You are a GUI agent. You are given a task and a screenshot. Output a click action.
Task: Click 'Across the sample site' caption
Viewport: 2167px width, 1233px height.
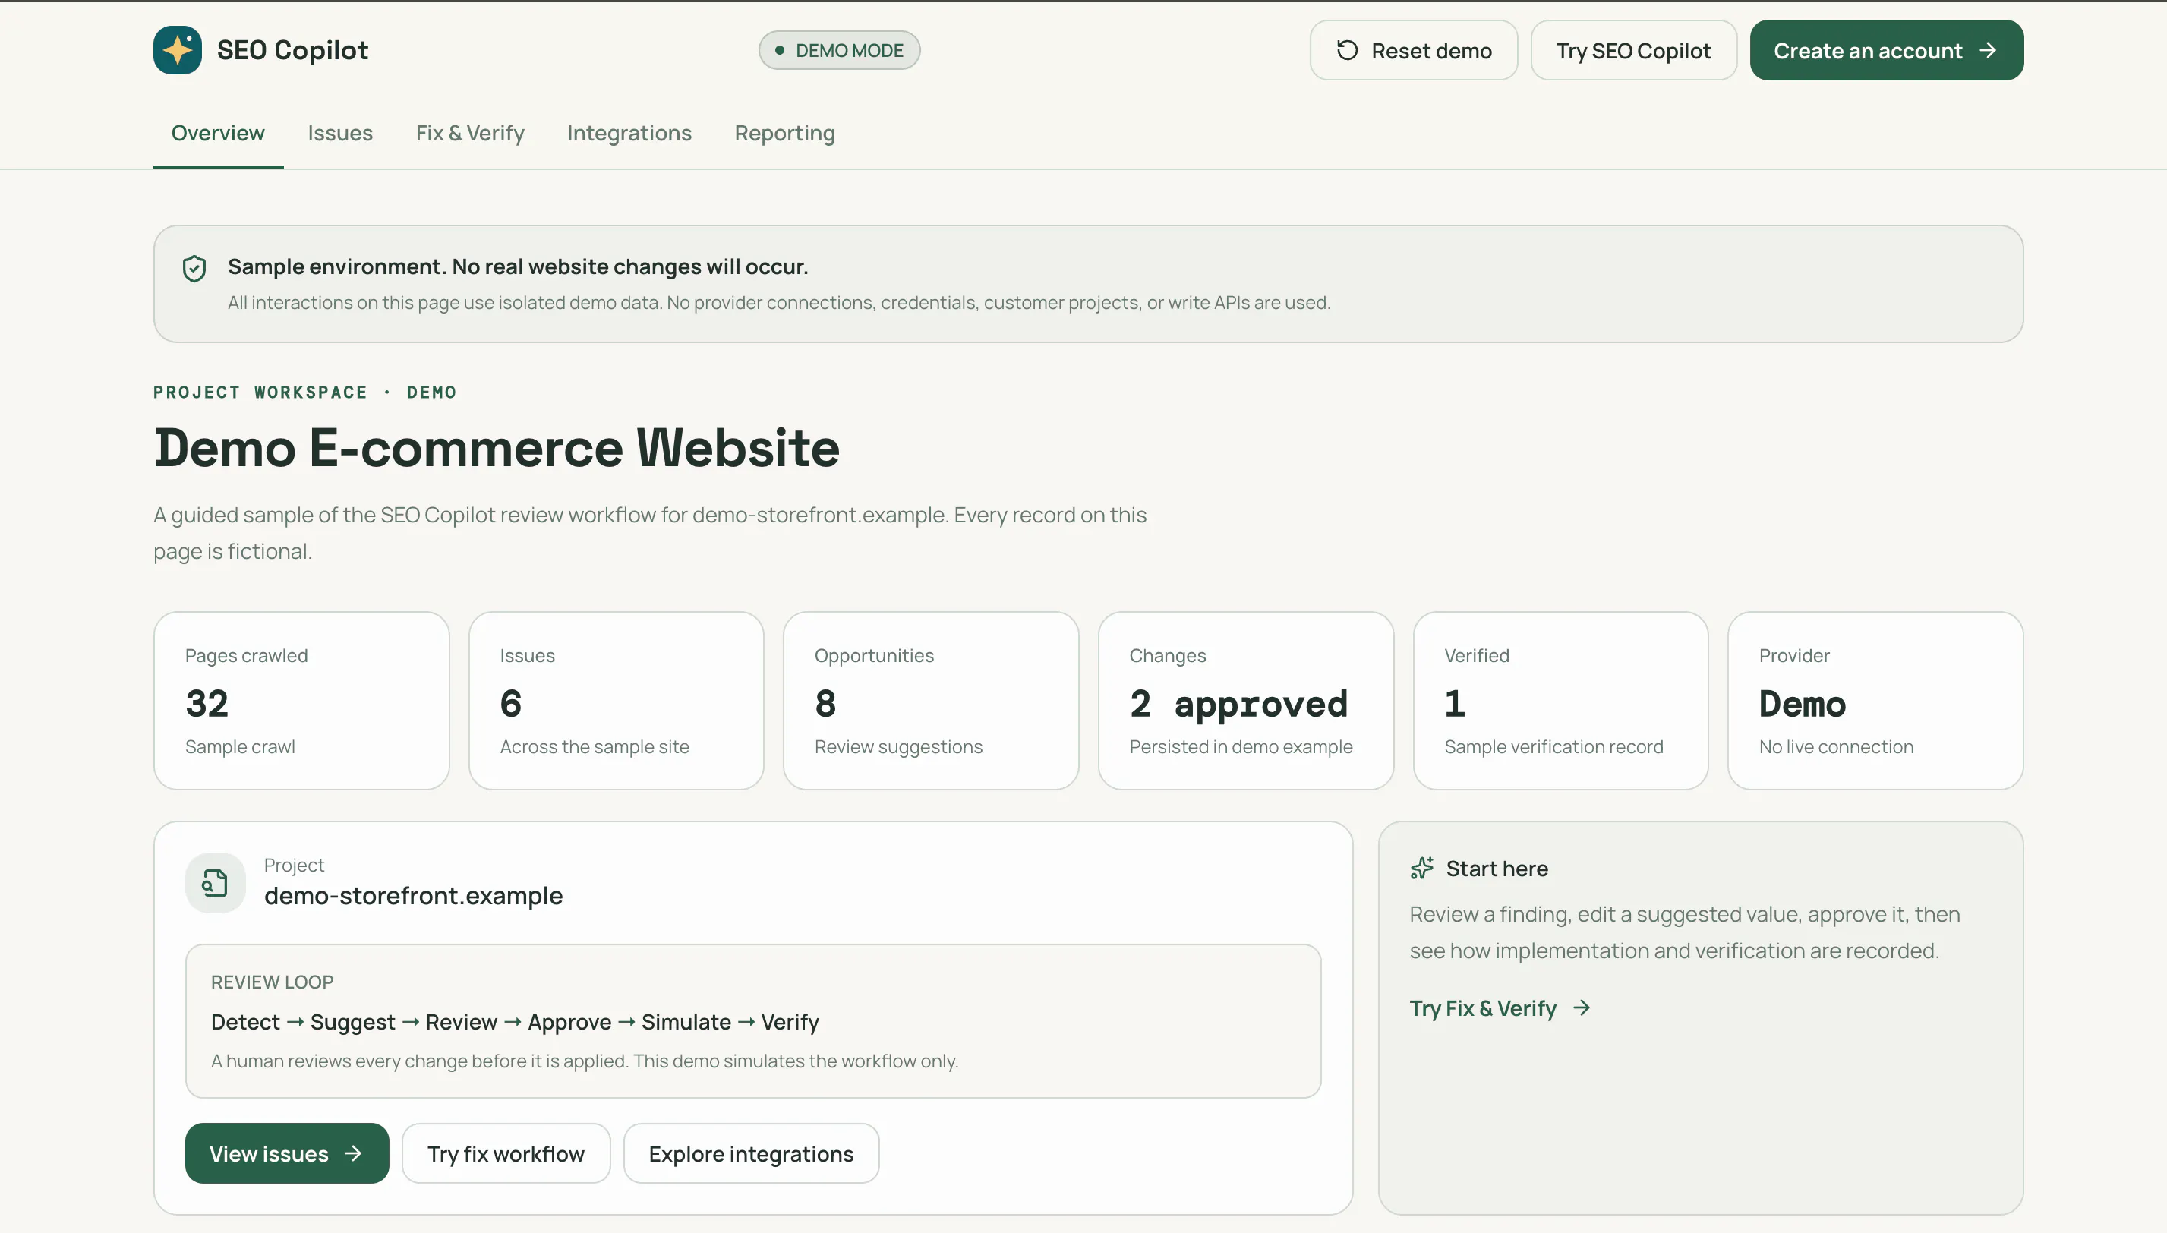(x=595, y=747)
